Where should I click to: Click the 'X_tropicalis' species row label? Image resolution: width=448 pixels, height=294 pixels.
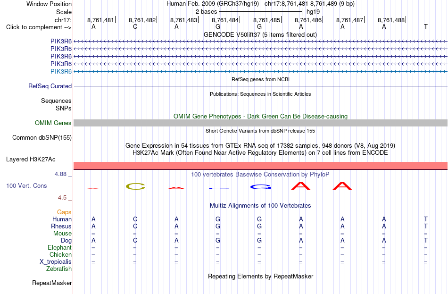click(56, 262)
